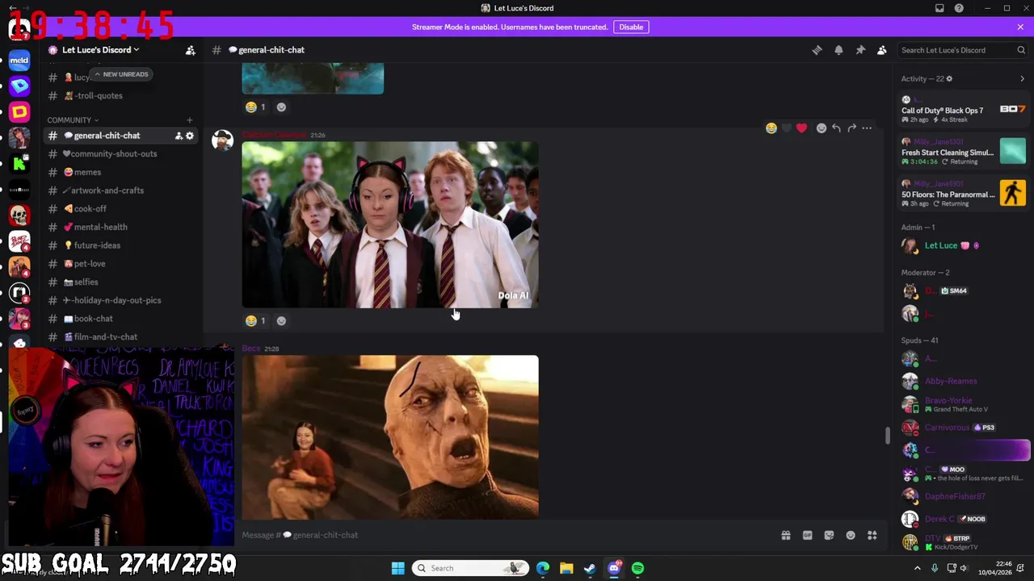Viewport: 1034px width, 581px height.
Task: Open the Discord help icon
Action: click(959, 8)
